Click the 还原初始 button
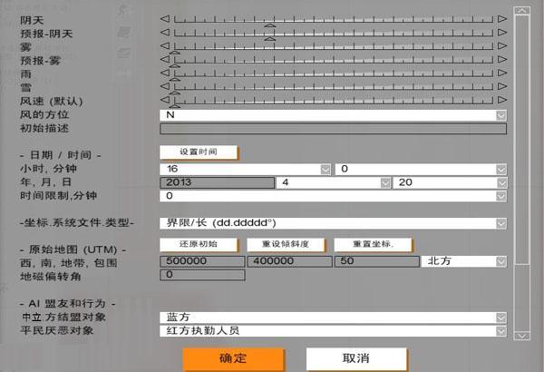544x372 pixels. click(199, 244)
